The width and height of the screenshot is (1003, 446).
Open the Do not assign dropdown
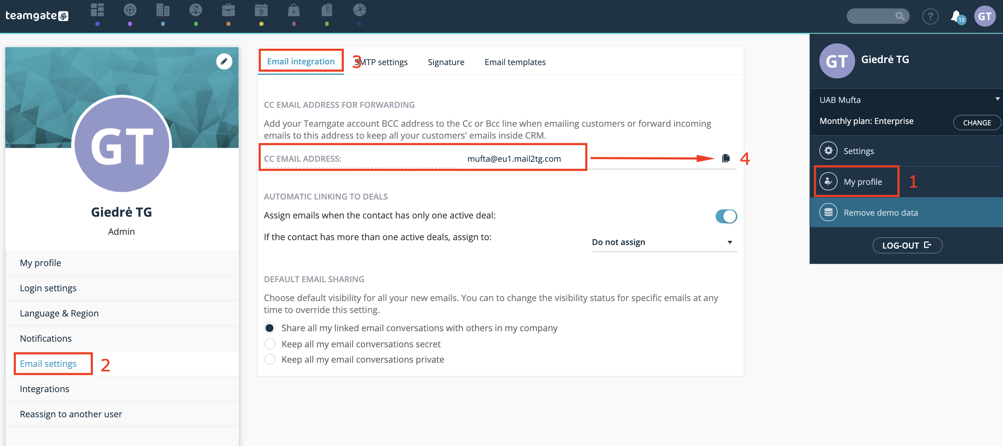tap(664, 242)
